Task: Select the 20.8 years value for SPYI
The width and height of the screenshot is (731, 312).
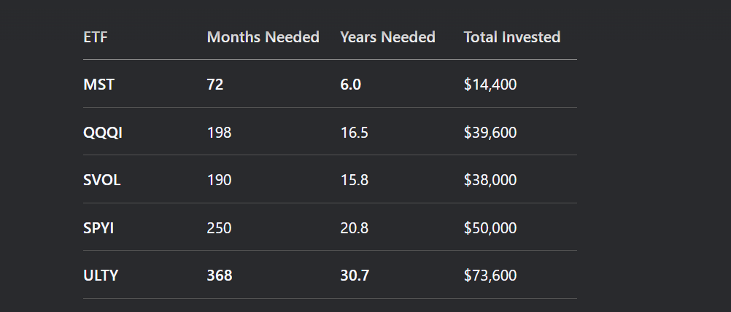Action: coord(355,228)
